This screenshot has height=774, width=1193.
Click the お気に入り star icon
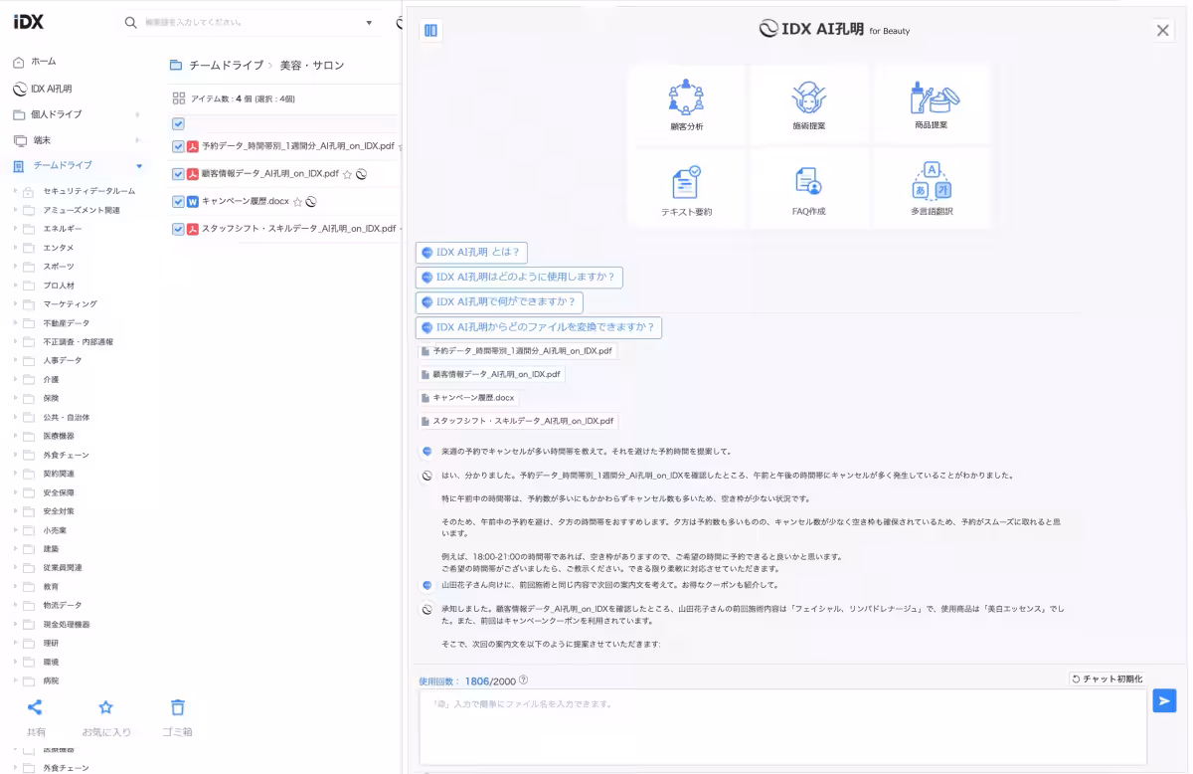coord(105,707)
